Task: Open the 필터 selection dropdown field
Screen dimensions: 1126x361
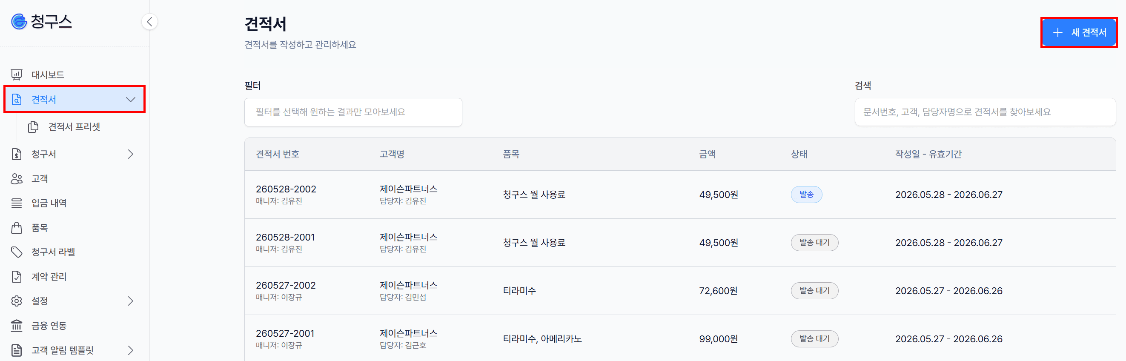Action: click(353, 112)
